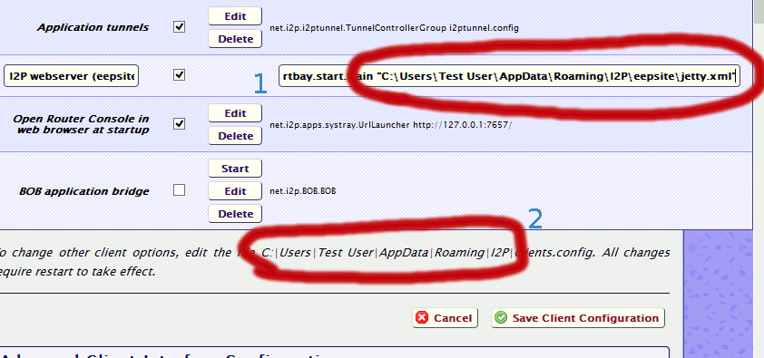Cancel the client configuration changes
The width and height of the screenshot is (764, 358).
click(445, 317)
